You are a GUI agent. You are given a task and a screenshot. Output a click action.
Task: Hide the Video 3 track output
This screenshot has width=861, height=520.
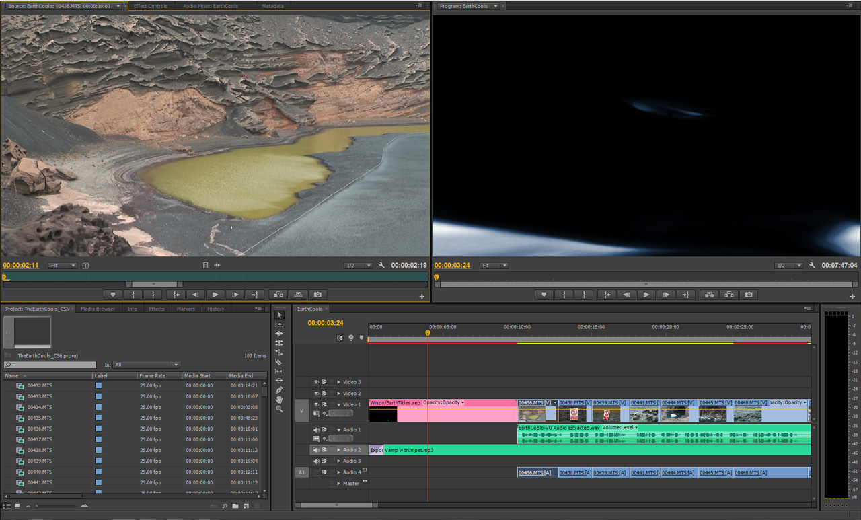316,382
